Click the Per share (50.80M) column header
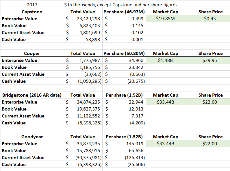The image size is (230, 171). [x=124, y=54]
